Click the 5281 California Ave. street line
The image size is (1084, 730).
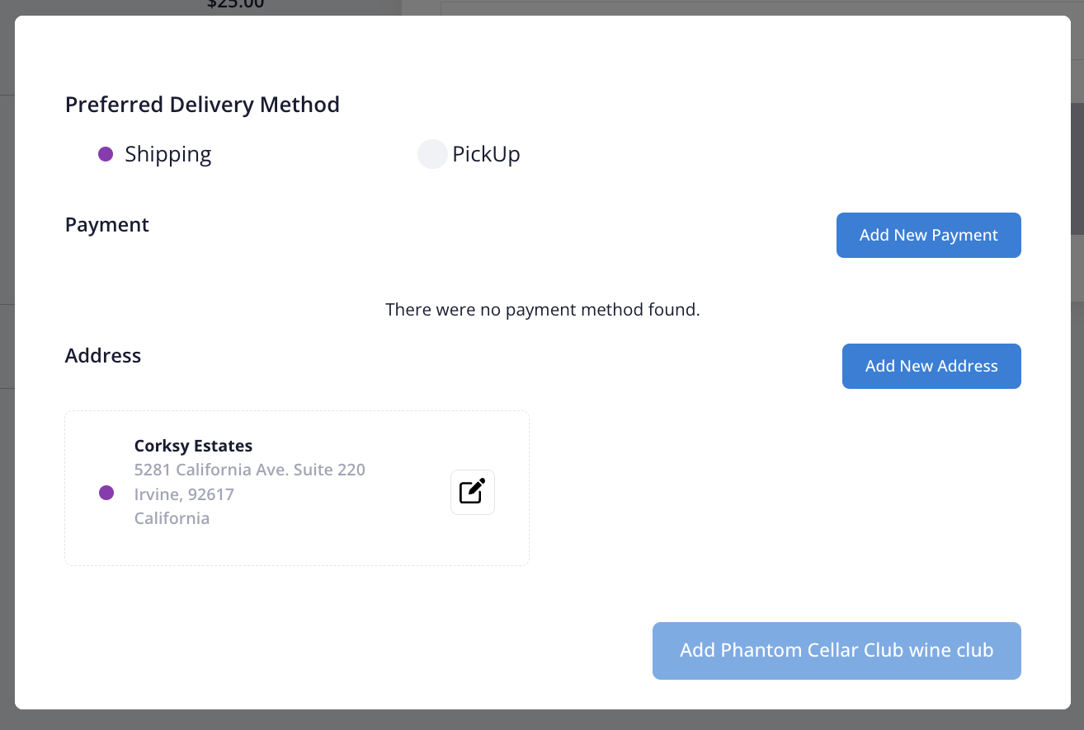249,470
